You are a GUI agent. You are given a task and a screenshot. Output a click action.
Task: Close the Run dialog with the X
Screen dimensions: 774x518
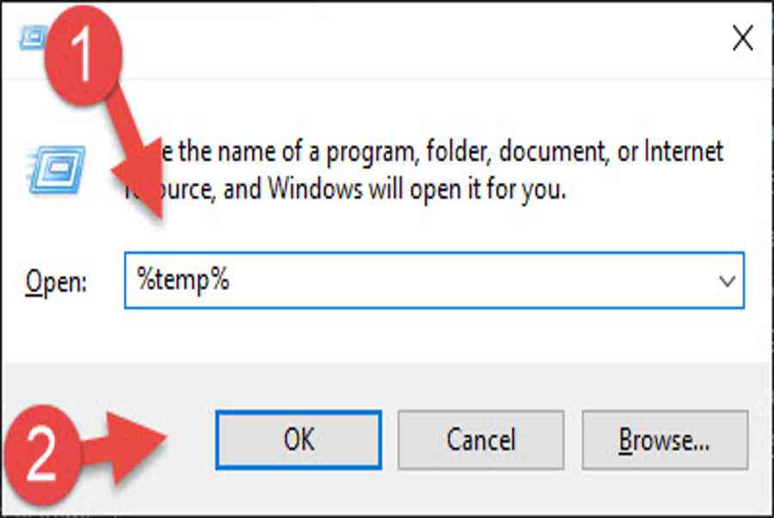[742, 38]
